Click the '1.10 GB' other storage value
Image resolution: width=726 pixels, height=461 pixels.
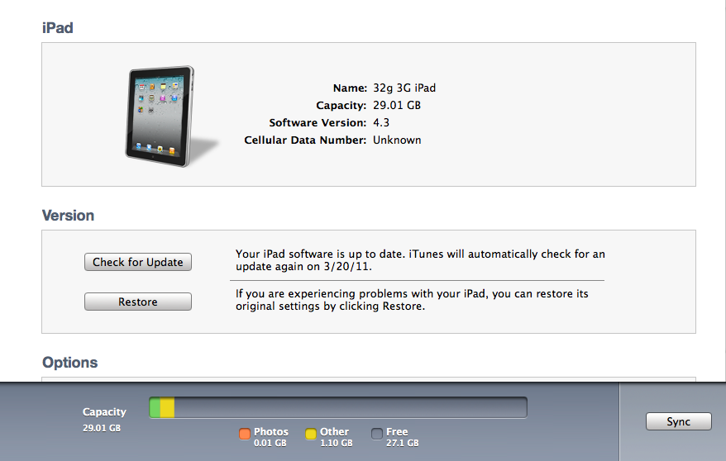(337, 443)
